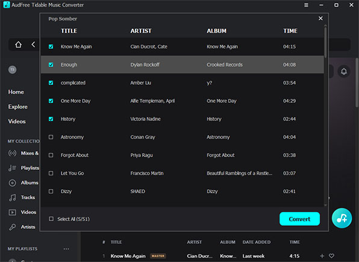This screenshot has height=262, width=359.
Task: Select artist Priya Ragu
Action: click(142, 155)
